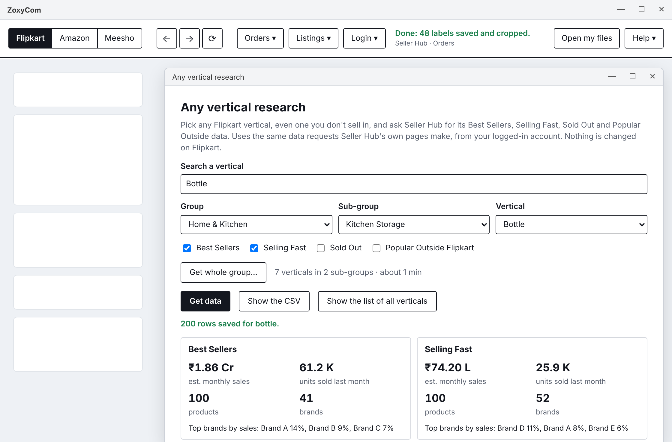This screenshot has width=672, height=442.
Task: Click the Get data button
Action: click(x=205, y=301)
